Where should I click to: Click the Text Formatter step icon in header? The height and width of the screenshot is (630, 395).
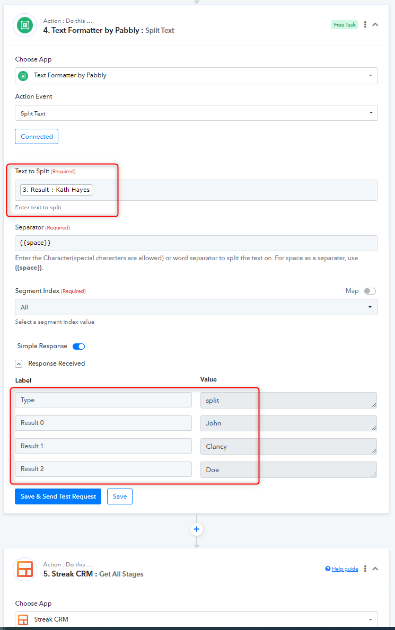click(x=25, y=25)
